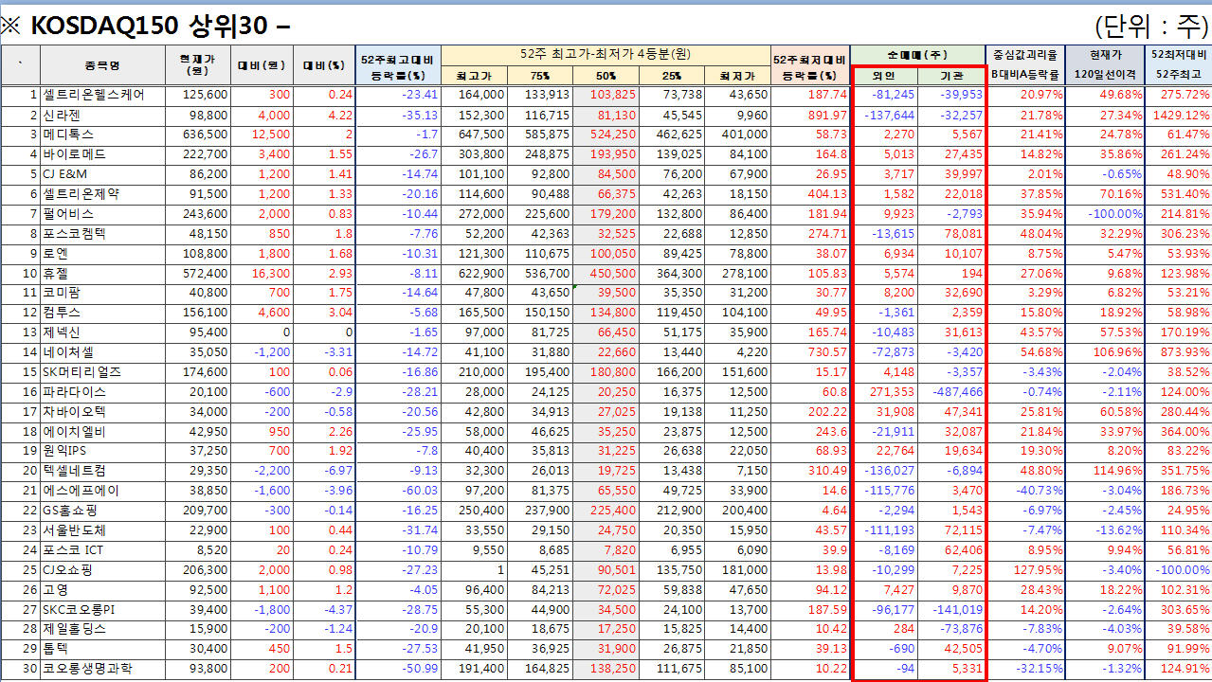Select the 기관 column header
This screenshot has width=1212, height=682.
951,75
